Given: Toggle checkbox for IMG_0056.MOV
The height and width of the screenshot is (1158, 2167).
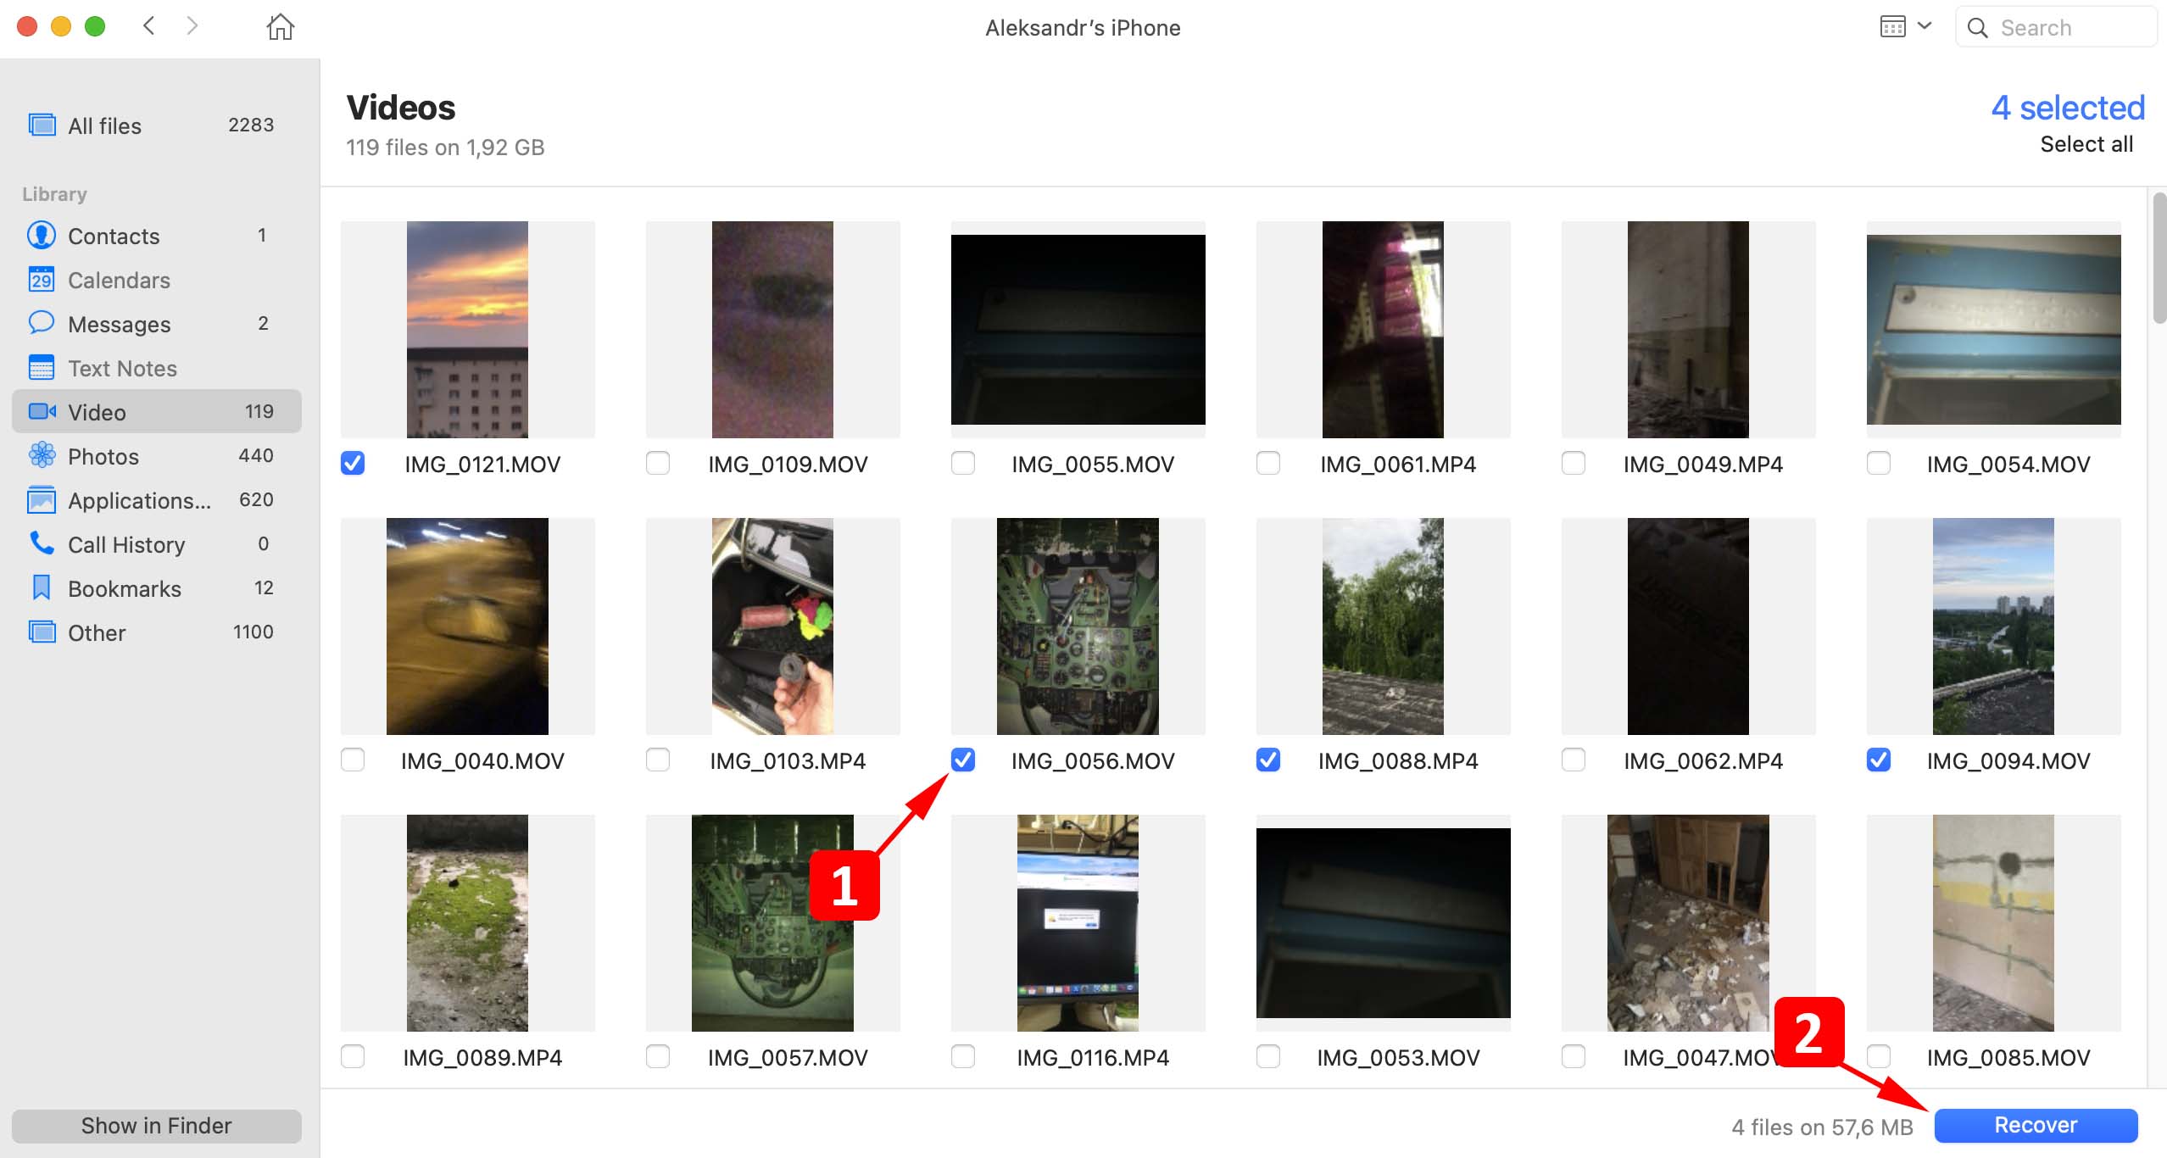Looking at the screenshot, I should [x=963, y=760].
